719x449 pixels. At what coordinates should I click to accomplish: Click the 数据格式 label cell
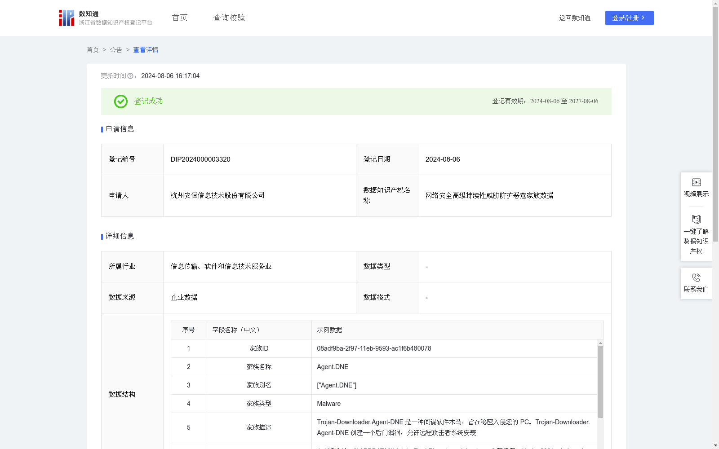point(387,298)
